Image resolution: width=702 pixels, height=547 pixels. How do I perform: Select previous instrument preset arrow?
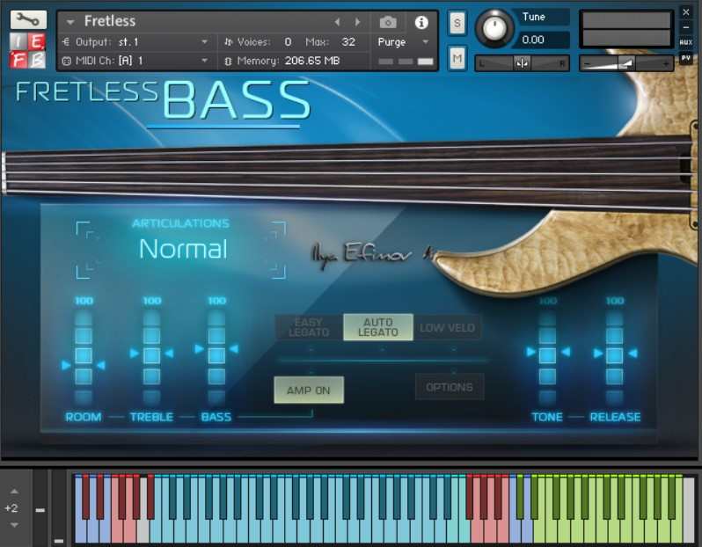(x=337, y=21)
